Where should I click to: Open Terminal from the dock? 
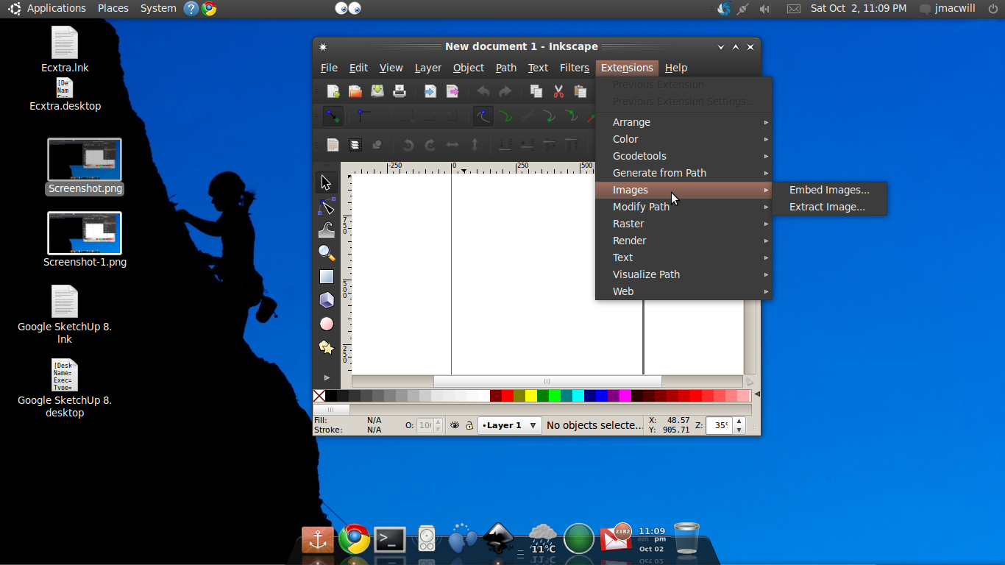tap(390, 540)
